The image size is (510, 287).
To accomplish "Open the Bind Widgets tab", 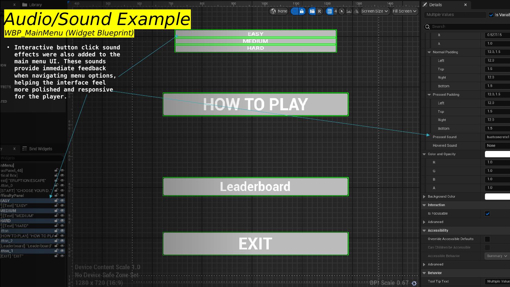I will click(x=37, y=149).
